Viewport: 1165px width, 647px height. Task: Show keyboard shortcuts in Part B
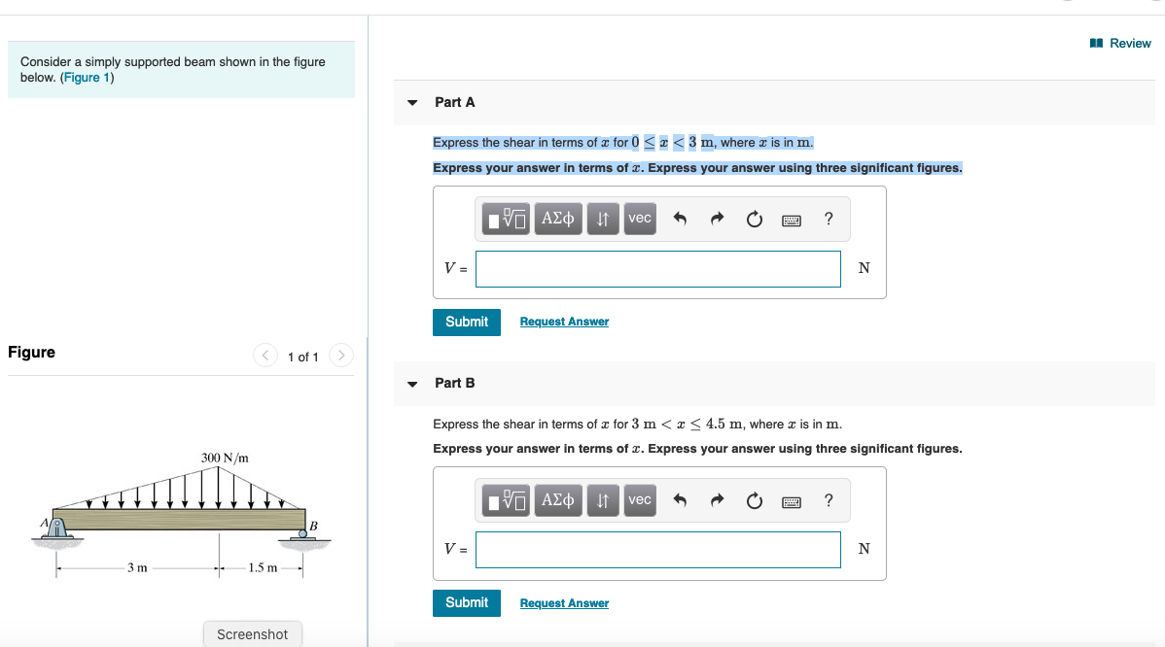pos(792,502)
